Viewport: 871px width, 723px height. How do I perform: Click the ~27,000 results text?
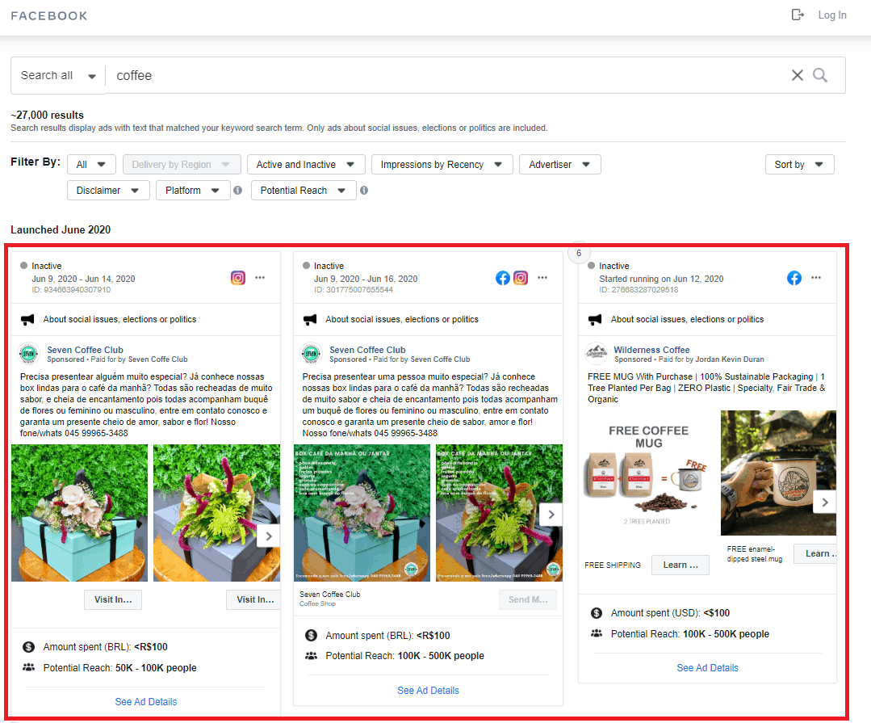pyautogui.click(x=47, y=115)
